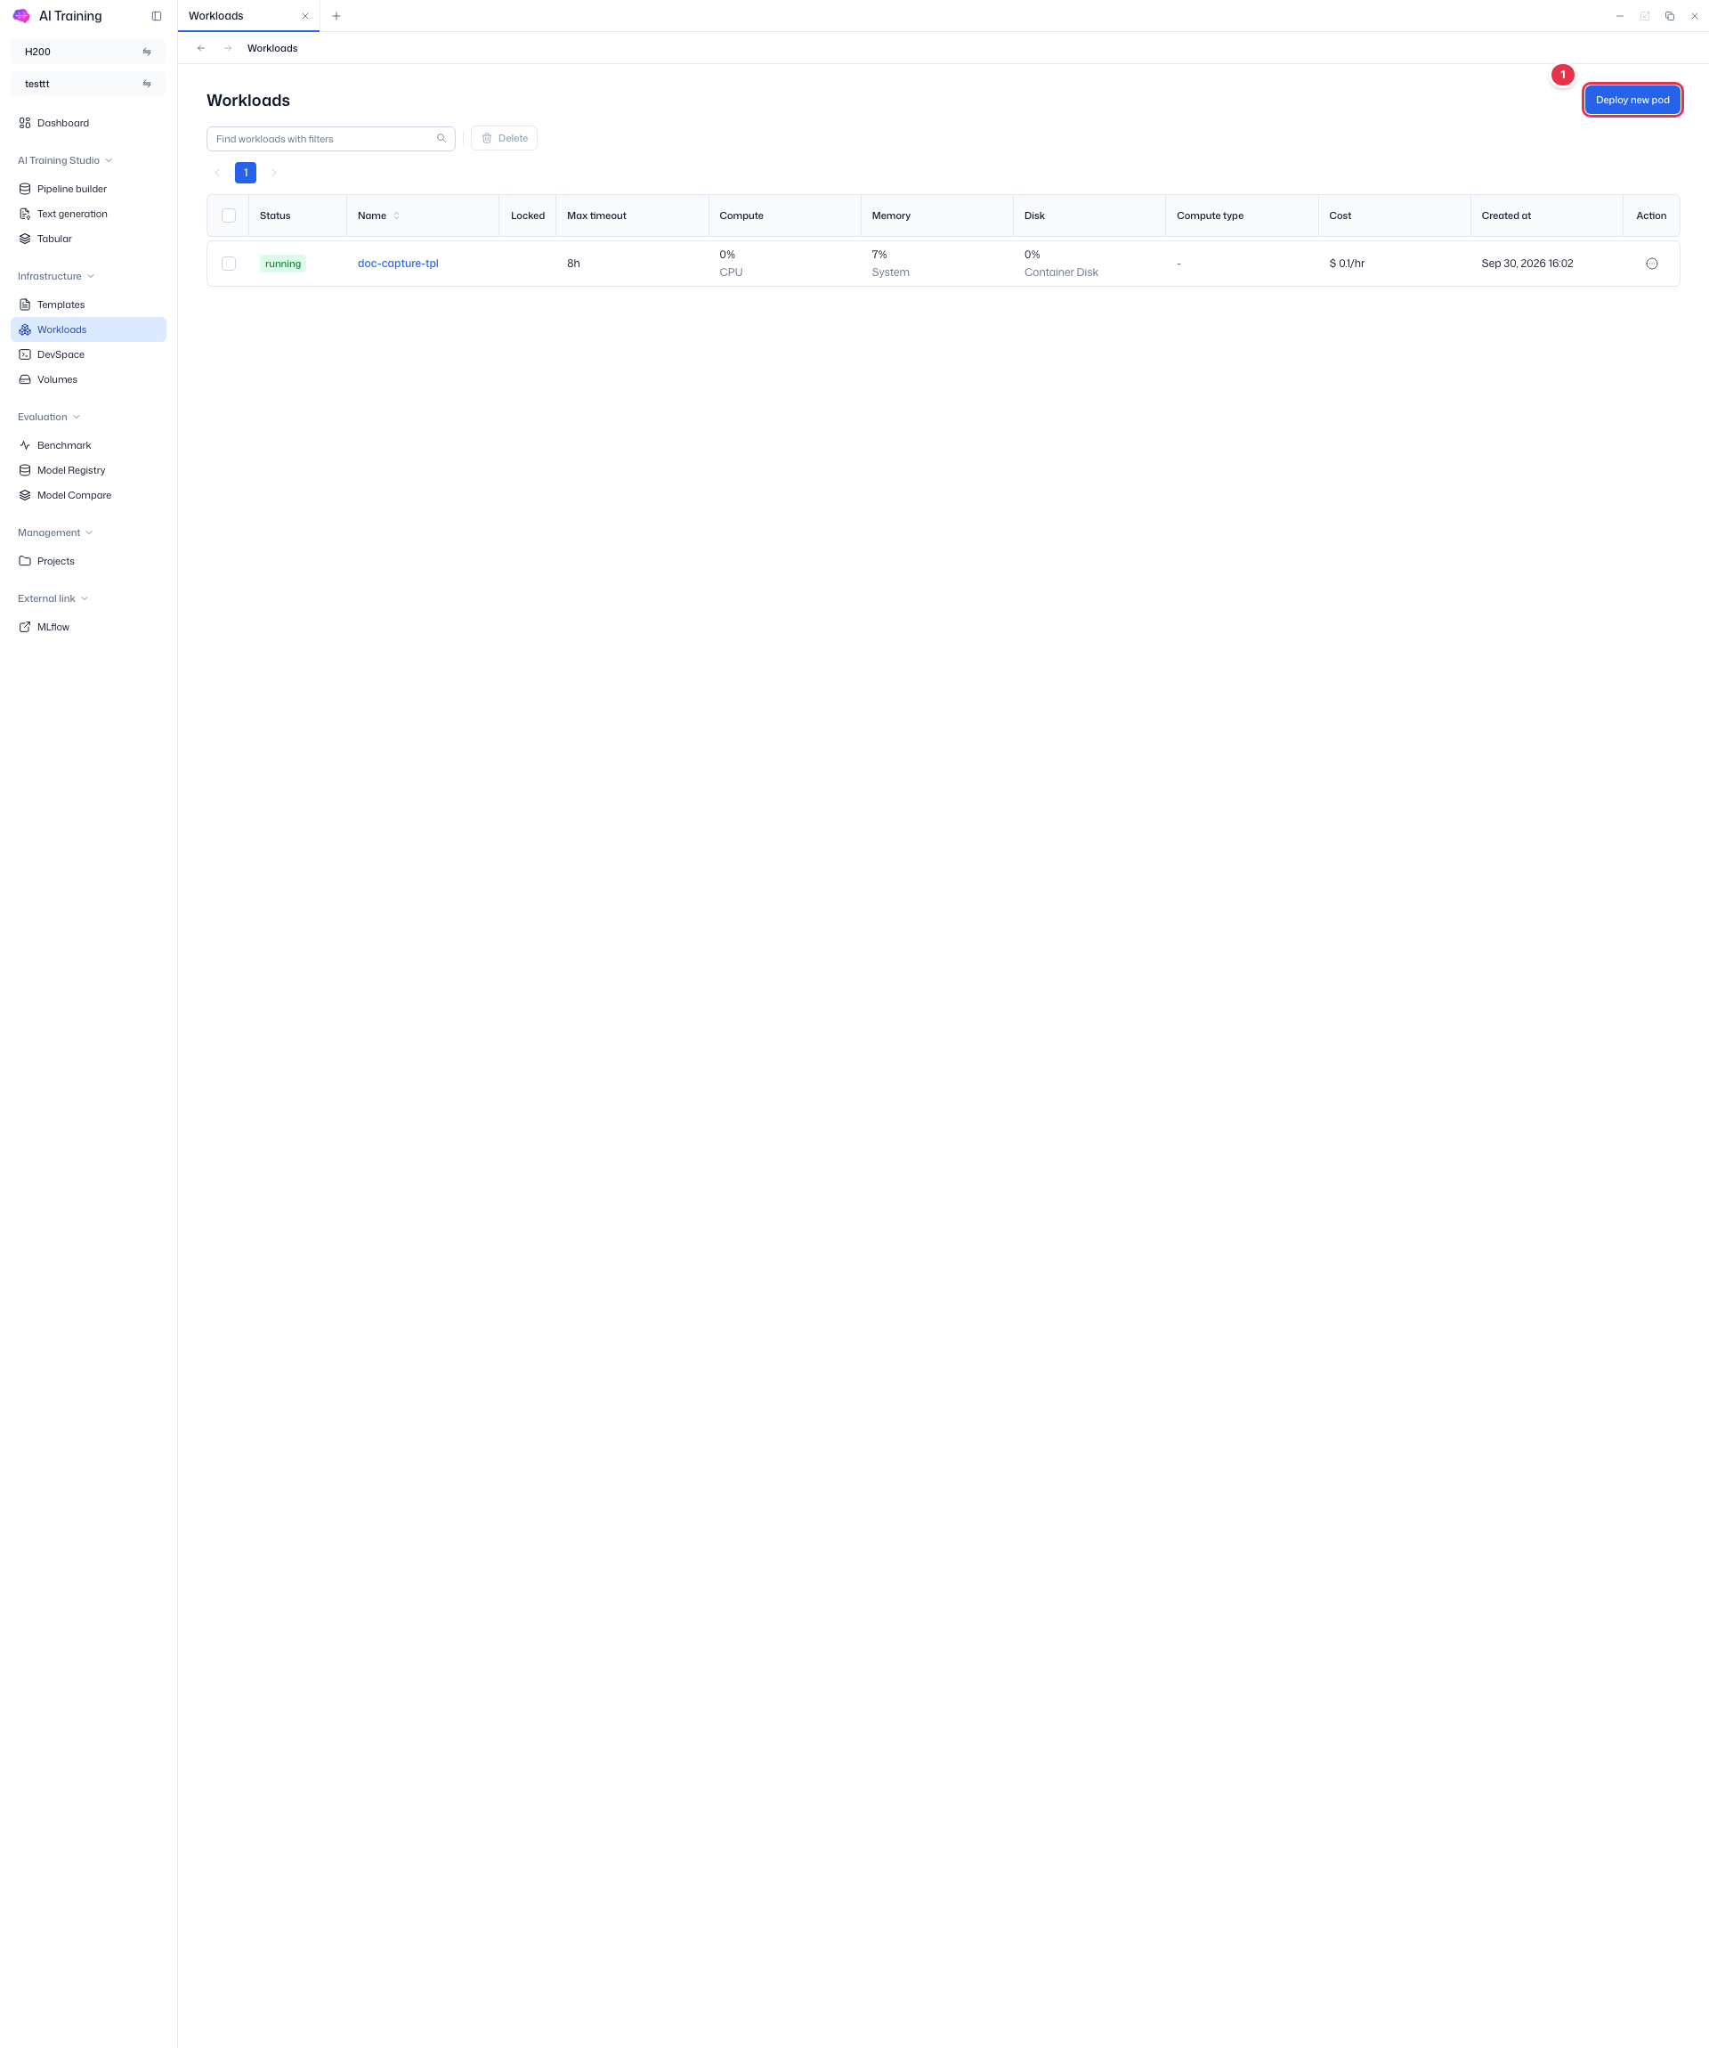1709x2048 pixels.
Task: Go to Templates page
Action: tap(88, 305)
